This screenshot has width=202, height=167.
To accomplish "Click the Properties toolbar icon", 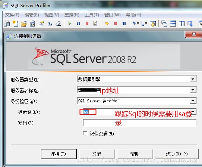I will 41,24.
